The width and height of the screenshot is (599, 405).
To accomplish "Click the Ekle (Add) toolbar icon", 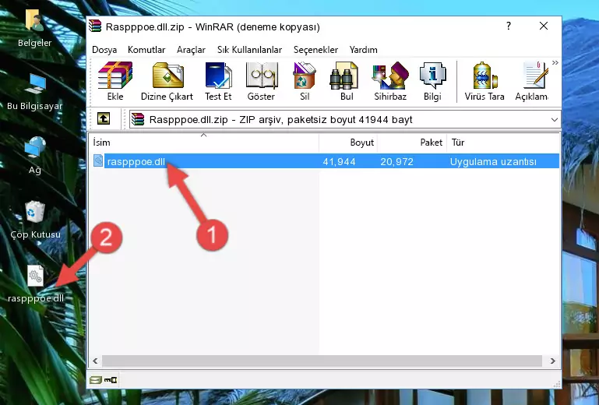I will [x=115, y=81].
